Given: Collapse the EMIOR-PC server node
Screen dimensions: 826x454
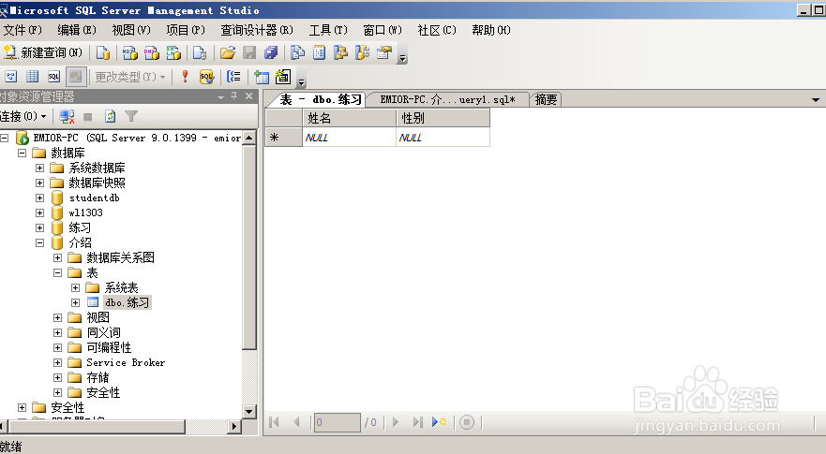Looking at the screenshot, I should (x=4, y=138).
